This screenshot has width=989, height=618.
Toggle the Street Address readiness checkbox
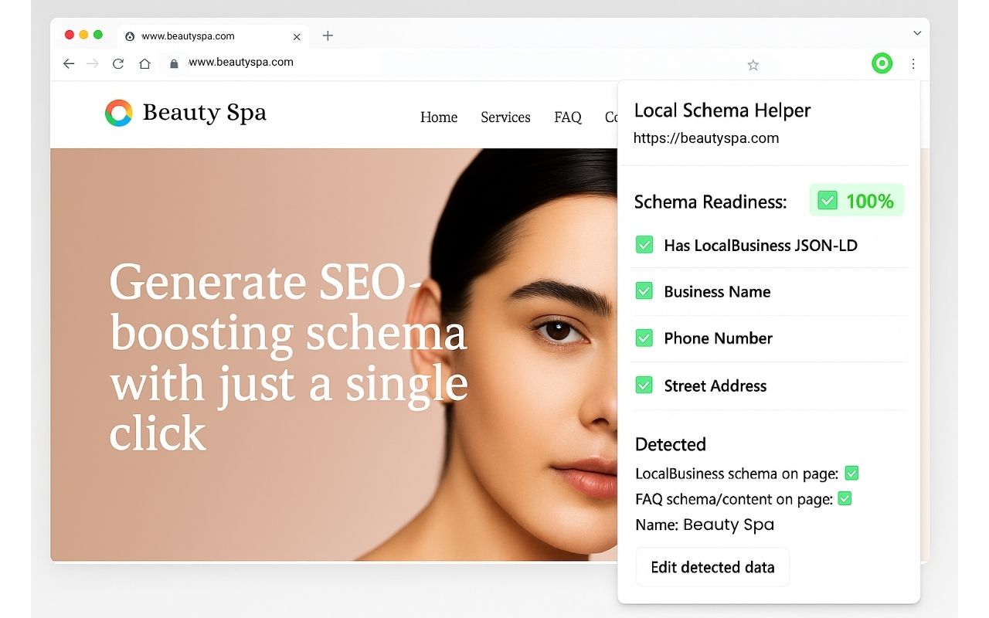[x=644, y=385]
